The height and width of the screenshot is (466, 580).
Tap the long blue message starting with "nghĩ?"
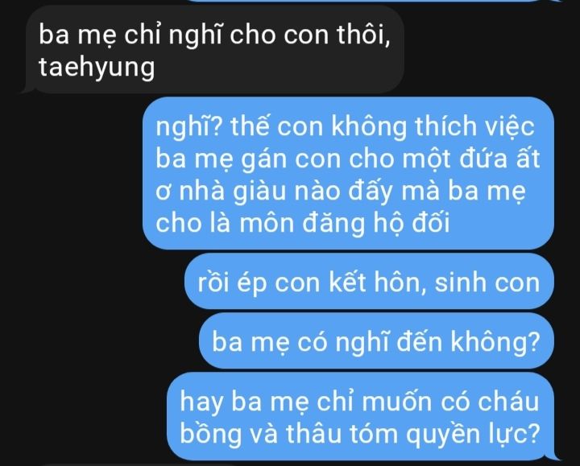tap(348, 173)
